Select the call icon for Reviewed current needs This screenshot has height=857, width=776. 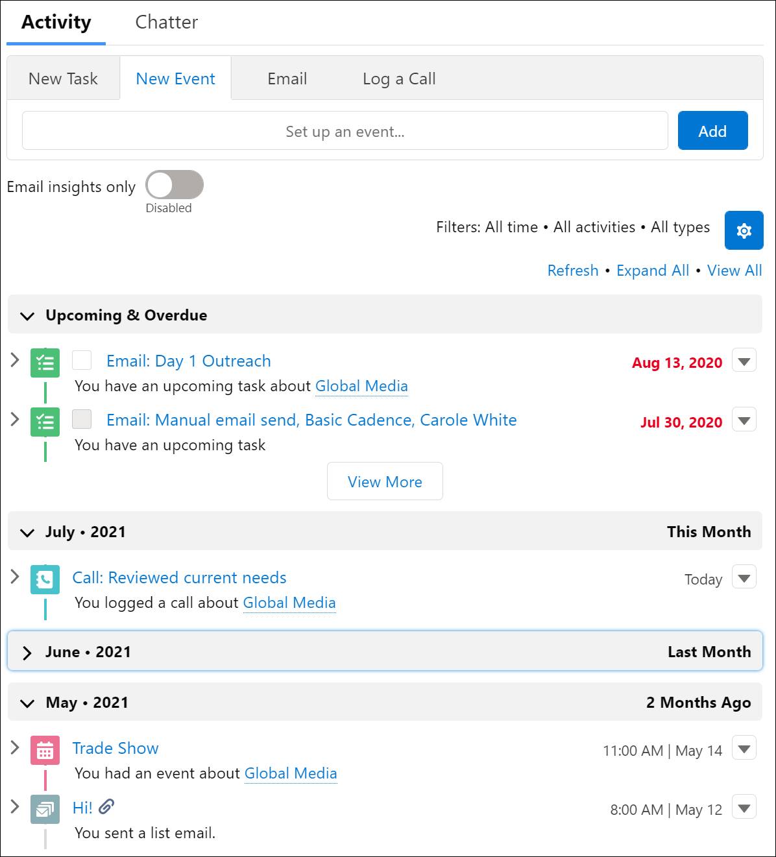coord(45,579)
